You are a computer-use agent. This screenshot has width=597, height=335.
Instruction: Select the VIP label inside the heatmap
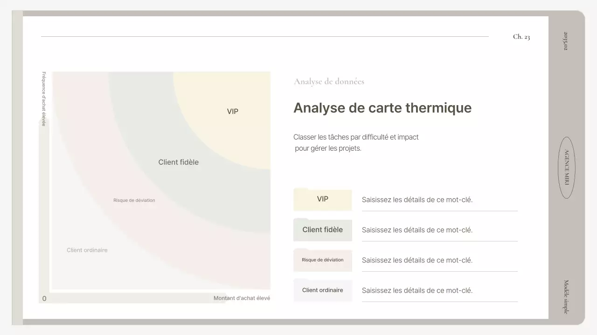[x=232, y=111]
